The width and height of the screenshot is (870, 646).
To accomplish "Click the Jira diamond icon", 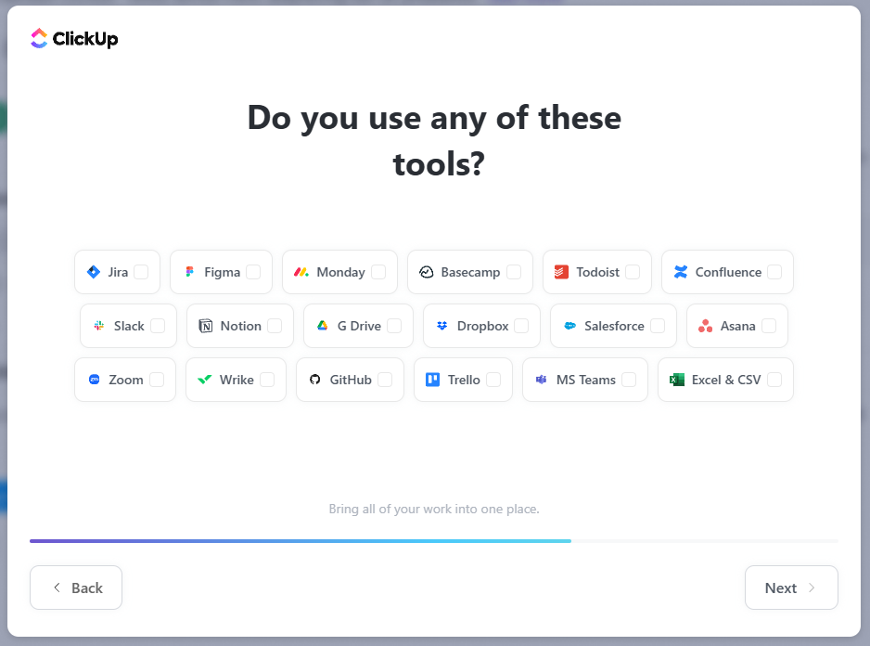I will click(x=93, y=272).
